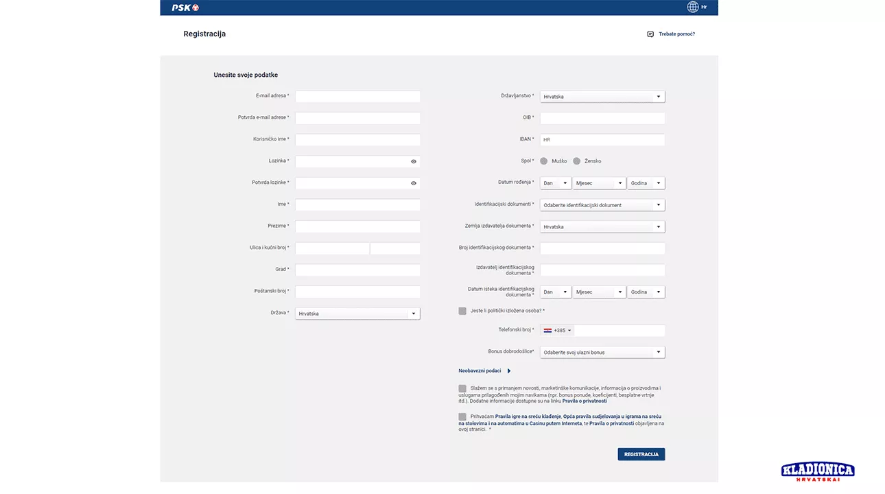The image size is (885, 494).
Task: Accept the rules with Prihvaćam checkbox
Action: [x=462, y=416]
